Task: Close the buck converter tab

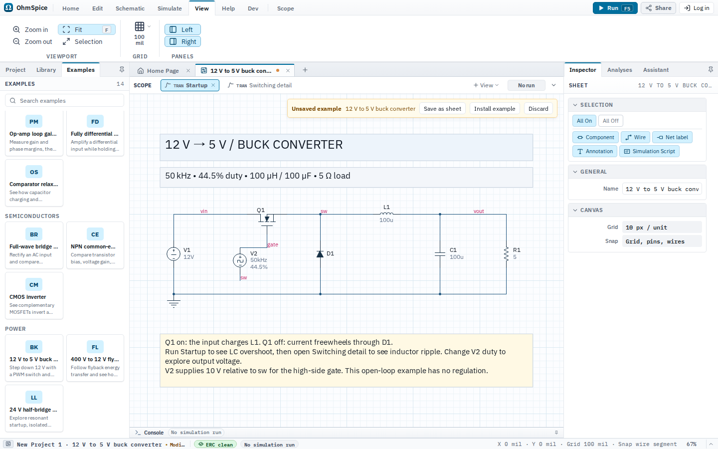Action: (x=288, y=71)
